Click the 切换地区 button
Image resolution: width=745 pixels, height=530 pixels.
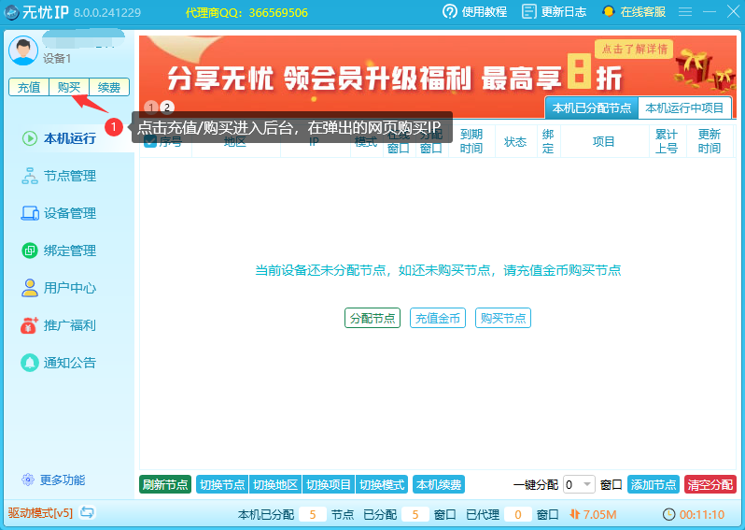coord(275,485)
